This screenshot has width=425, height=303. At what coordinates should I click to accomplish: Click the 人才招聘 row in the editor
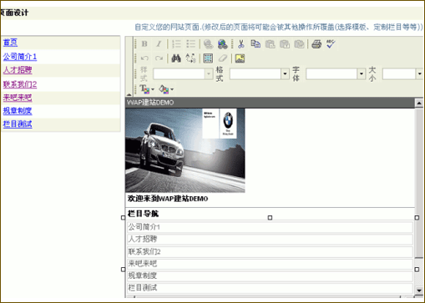coord(270,240)
